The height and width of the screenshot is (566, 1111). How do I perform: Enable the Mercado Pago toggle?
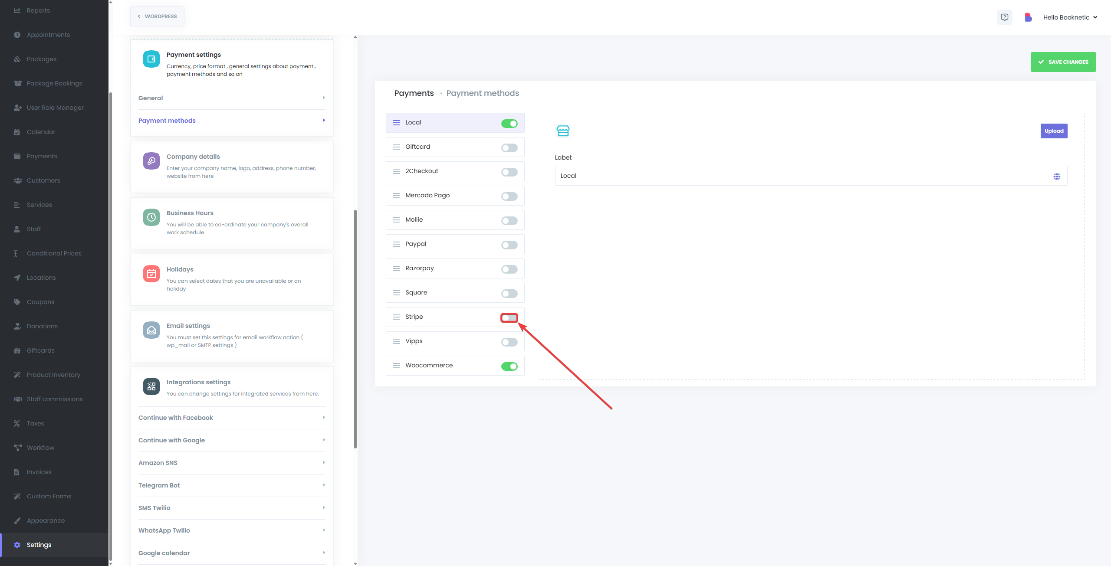(x=509, y=196)
